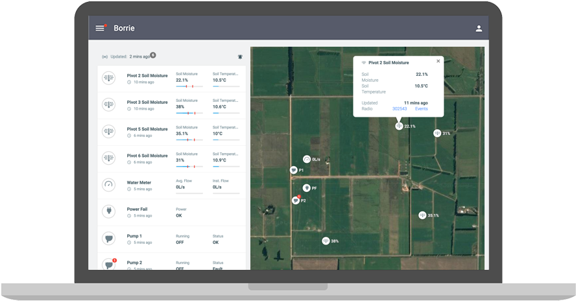Screen dimensions: 576x301
Task: Open the hamburger navigation menu
Action: click(x=100, y=28)
